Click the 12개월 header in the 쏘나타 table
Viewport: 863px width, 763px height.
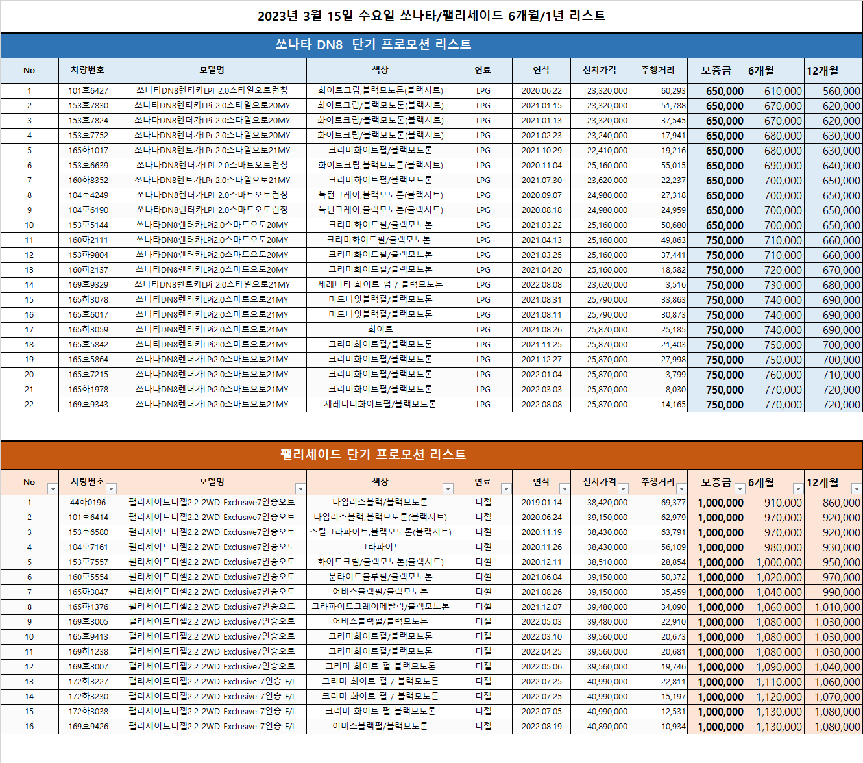coord(833,70)
